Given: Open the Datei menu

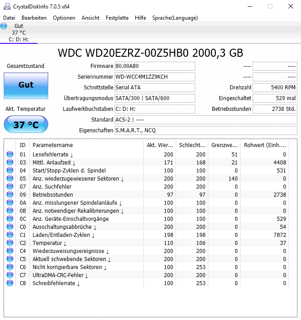Looking at the screenshot, I should (x=9, y=18).
